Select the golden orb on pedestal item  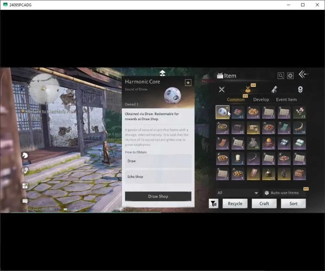[269, 143]
